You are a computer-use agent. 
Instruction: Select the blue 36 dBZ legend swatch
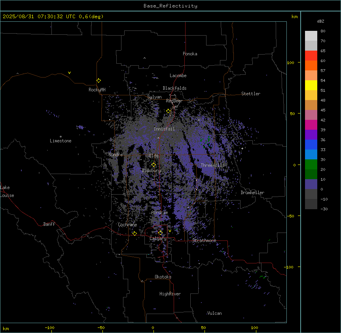311,144
